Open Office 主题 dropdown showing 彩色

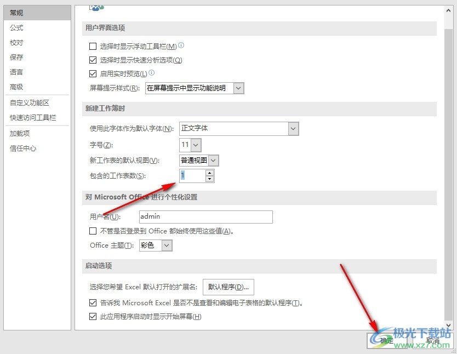point(167,245)
